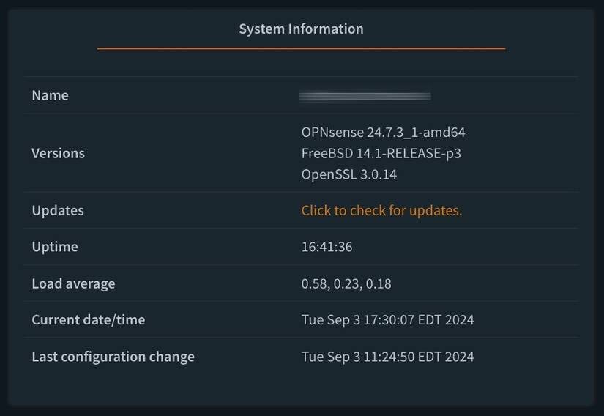Click the Last configuration change label
The width and height of the screenshot is (604, 416).
[113, 357]
